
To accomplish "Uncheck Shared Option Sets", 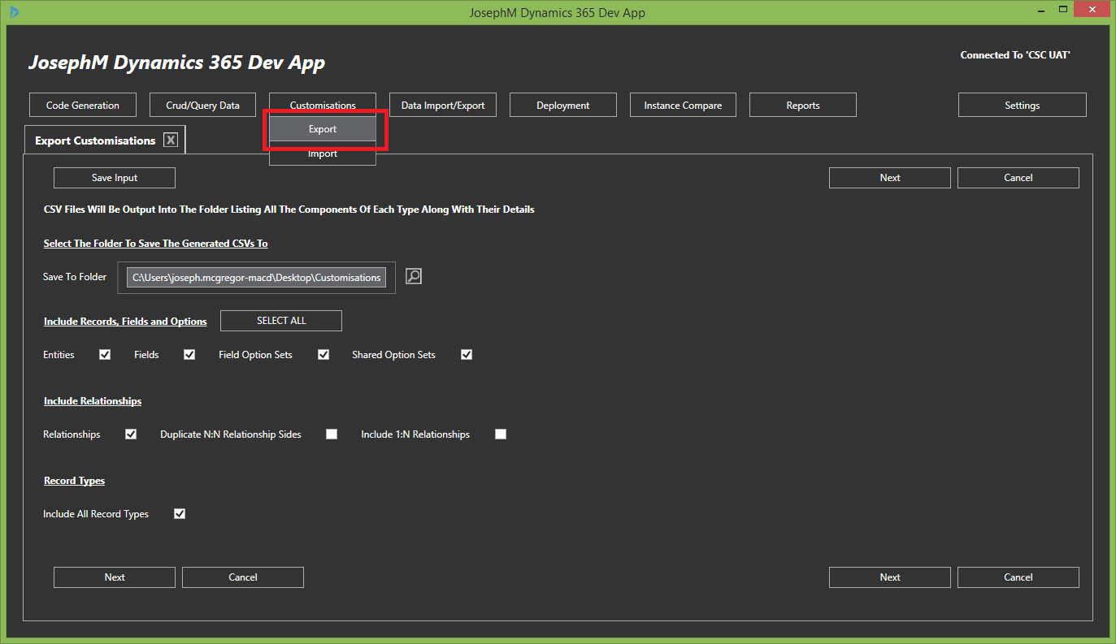I will [x=467, y=355].
